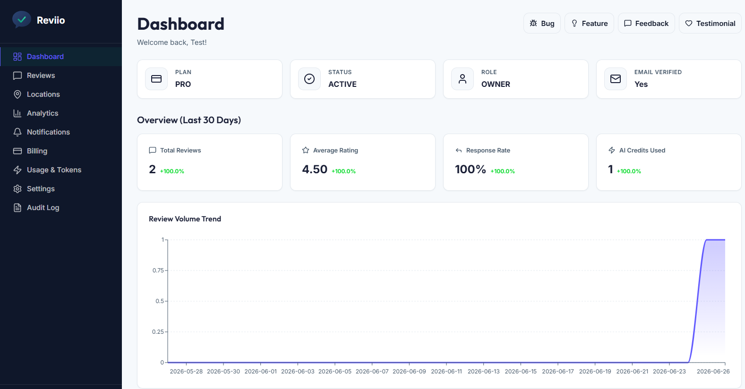
Task: Click the chat icon in Feedback button
Action: (x=628, y=23)
